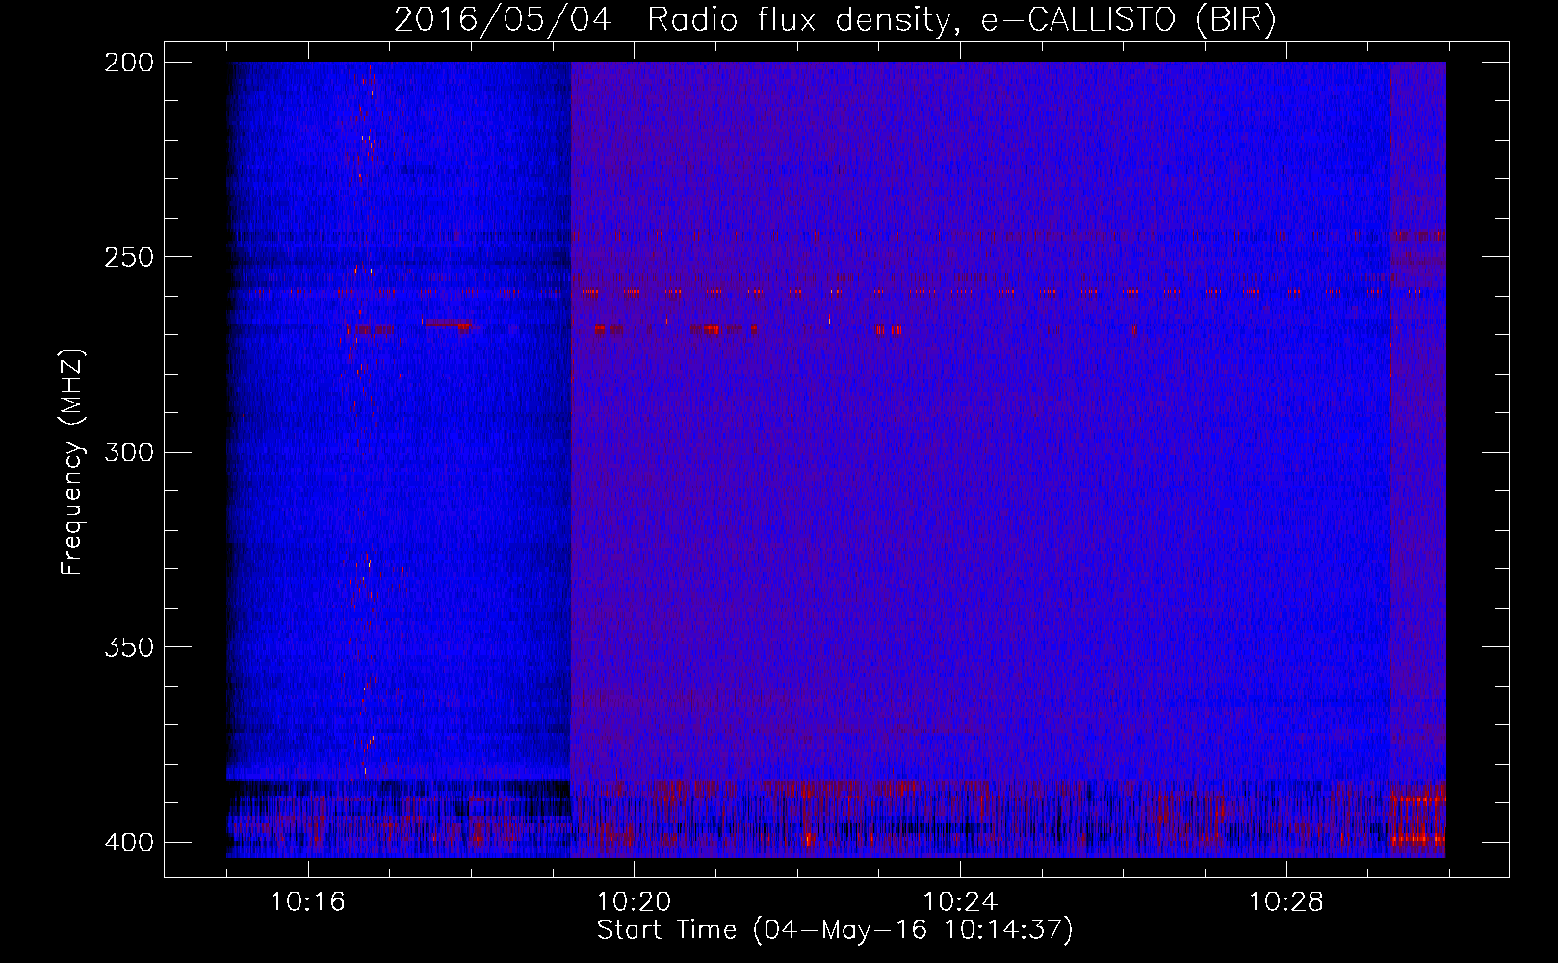Click the 10:20 time tick label
The image size is (1558, 963).
tap(634, 902)
